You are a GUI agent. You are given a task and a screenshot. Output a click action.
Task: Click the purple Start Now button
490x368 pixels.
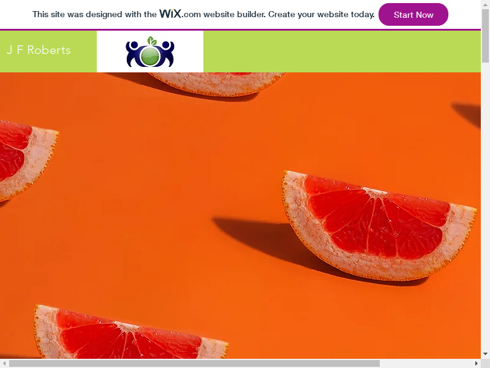[413, 14]
